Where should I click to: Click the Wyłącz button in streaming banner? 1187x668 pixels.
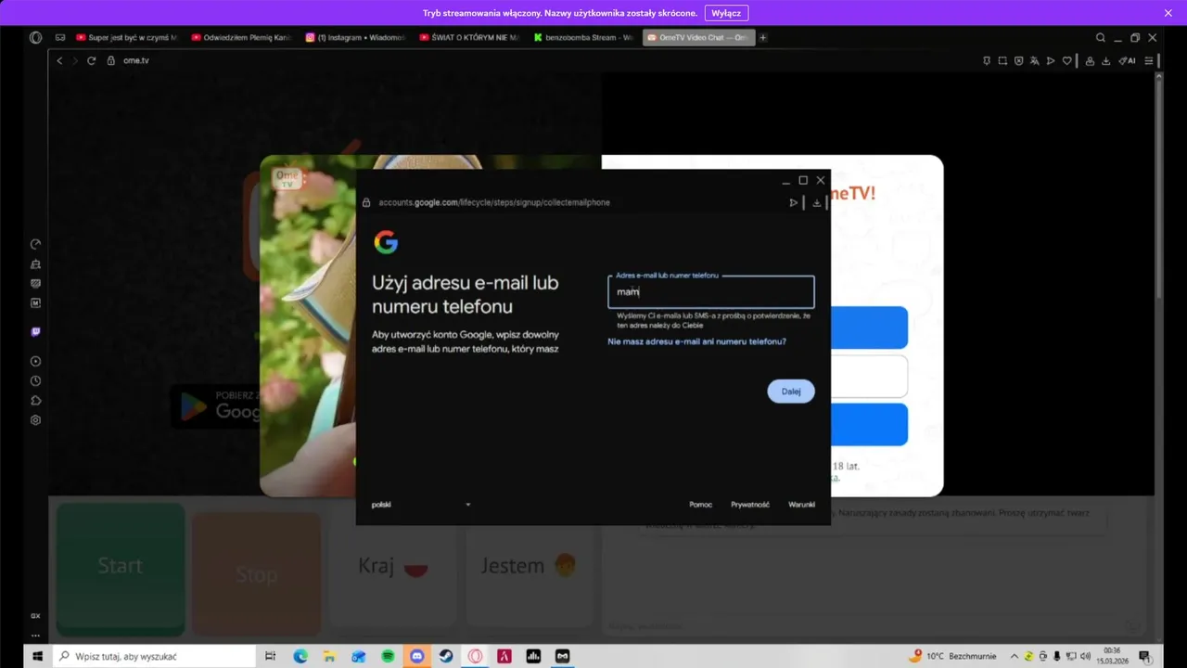726,13
